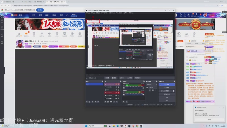The image size is (227, 128).
Task: Move selected source up in Sources list
Action: point(114,102)
